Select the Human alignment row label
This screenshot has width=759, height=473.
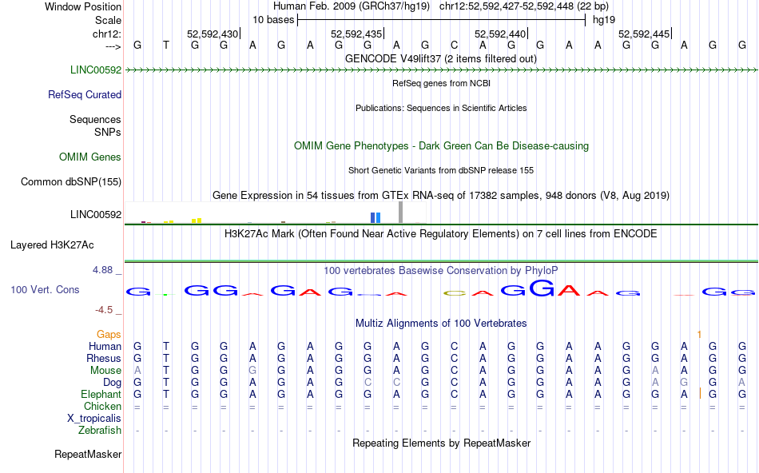105,346
